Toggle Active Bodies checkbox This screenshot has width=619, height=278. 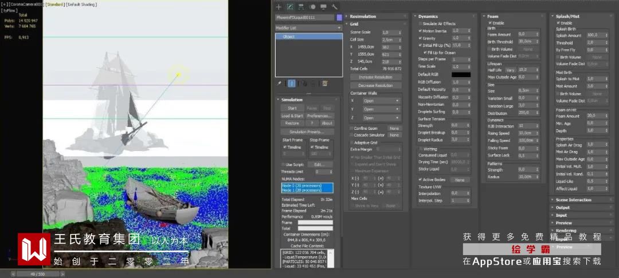pos(420,180)
